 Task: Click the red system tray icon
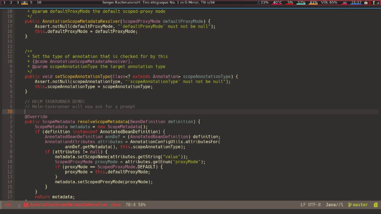370,2
